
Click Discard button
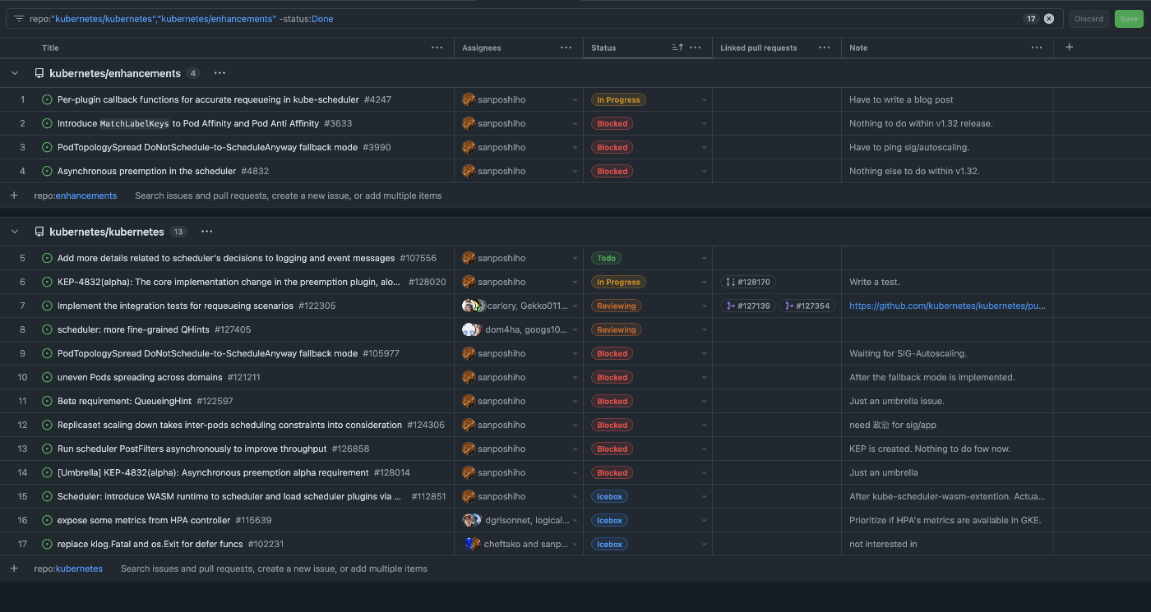1089,18
